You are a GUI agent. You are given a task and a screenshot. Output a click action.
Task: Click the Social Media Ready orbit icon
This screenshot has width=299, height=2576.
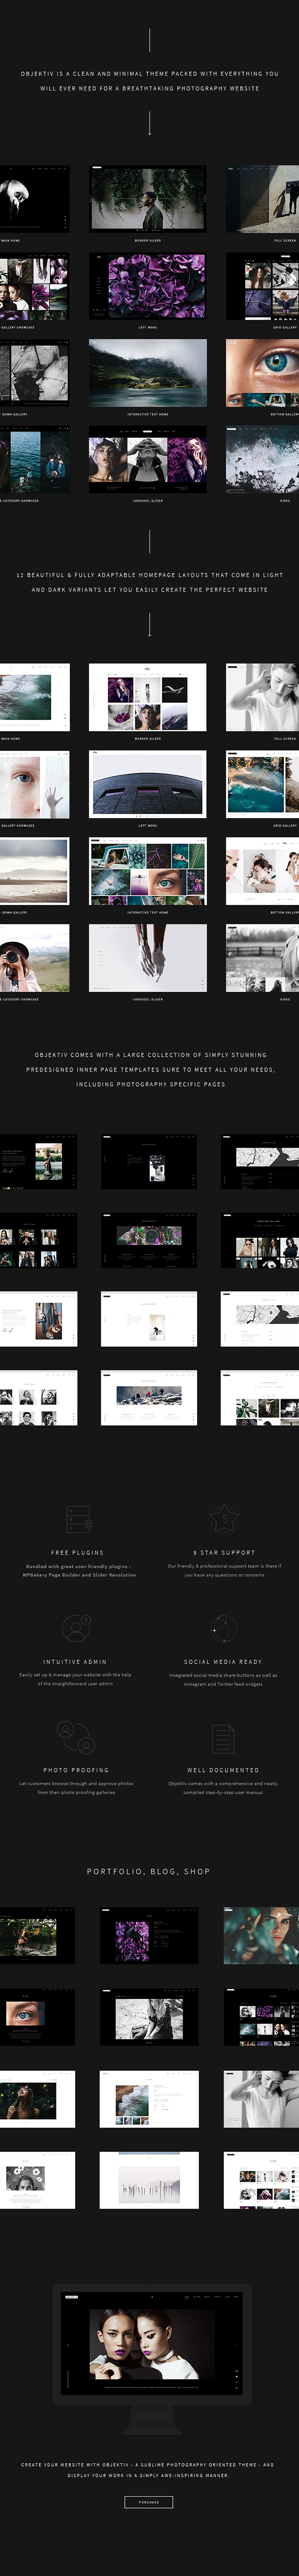tap(223, 1628)
